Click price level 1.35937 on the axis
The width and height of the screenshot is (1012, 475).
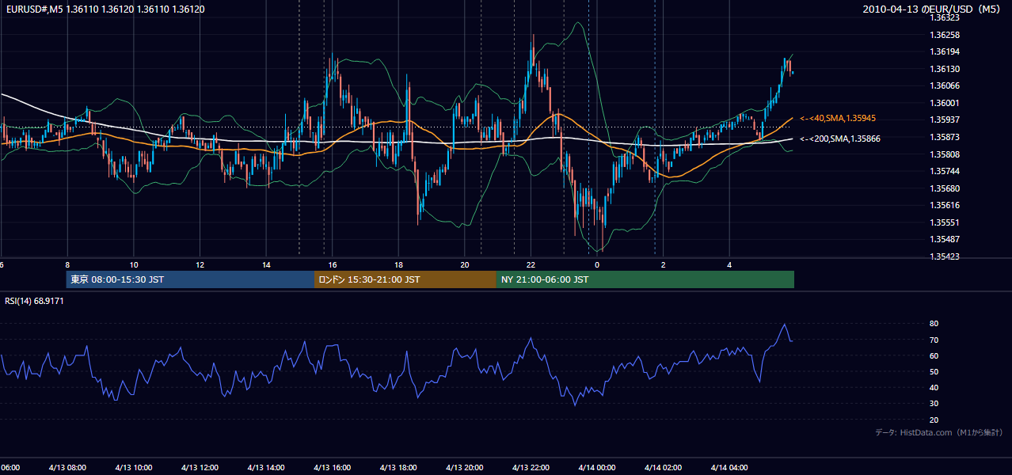[x=945, y=120]
